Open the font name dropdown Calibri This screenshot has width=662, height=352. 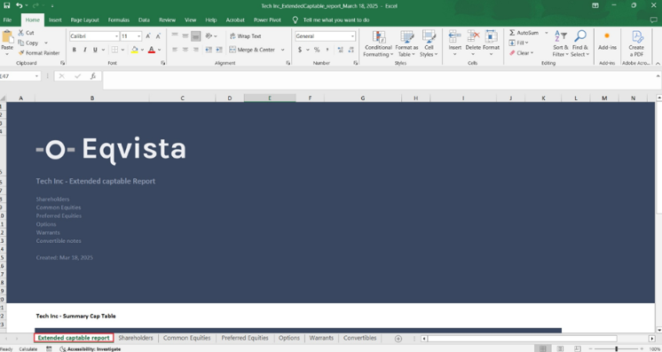point(116,36)
